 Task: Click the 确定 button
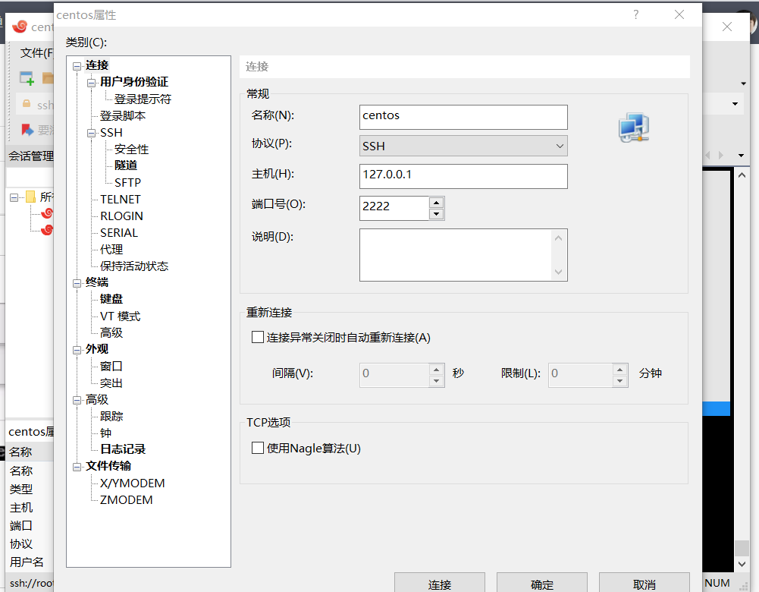542,583
